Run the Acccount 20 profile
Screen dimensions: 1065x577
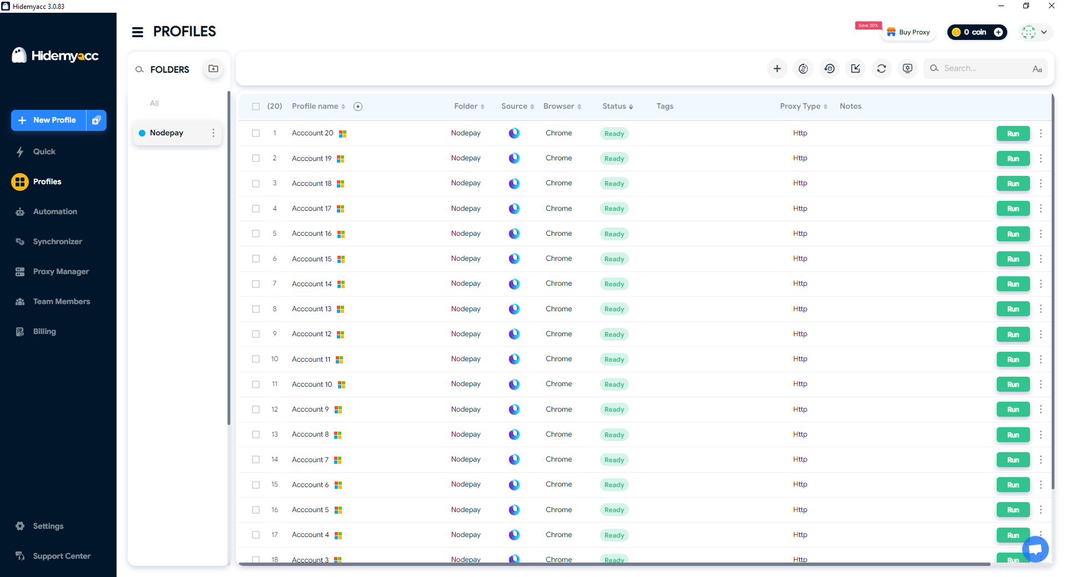click(1013, 134)
